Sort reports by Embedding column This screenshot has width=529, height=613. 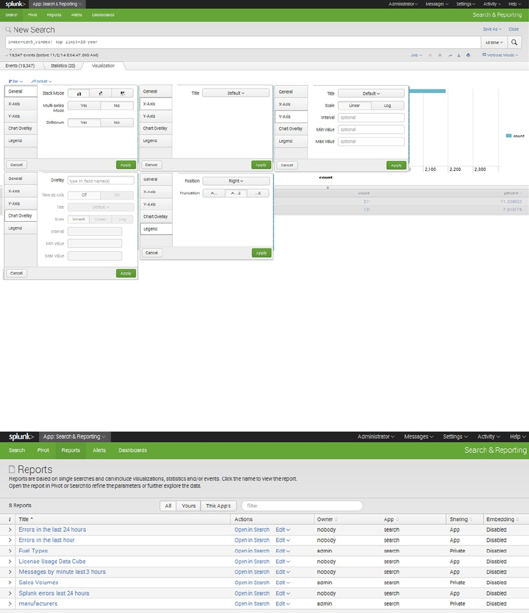pos(503,519)
